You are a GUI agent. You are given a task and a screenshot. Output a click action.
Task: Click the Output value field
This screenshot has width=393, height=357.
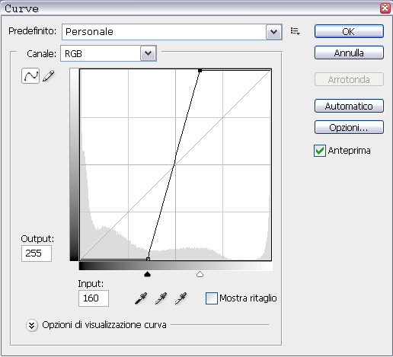[37, 253]
